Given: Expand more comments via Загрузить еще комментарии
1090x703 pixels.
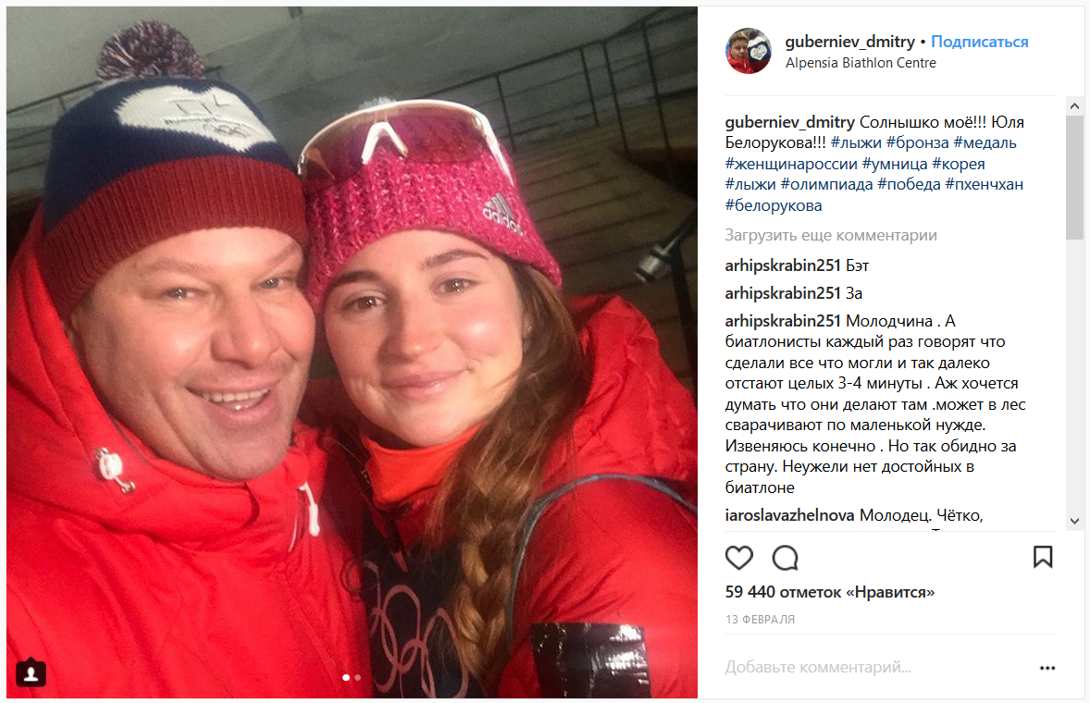Looking at the screenshot, I should click(x=831, y=236).
